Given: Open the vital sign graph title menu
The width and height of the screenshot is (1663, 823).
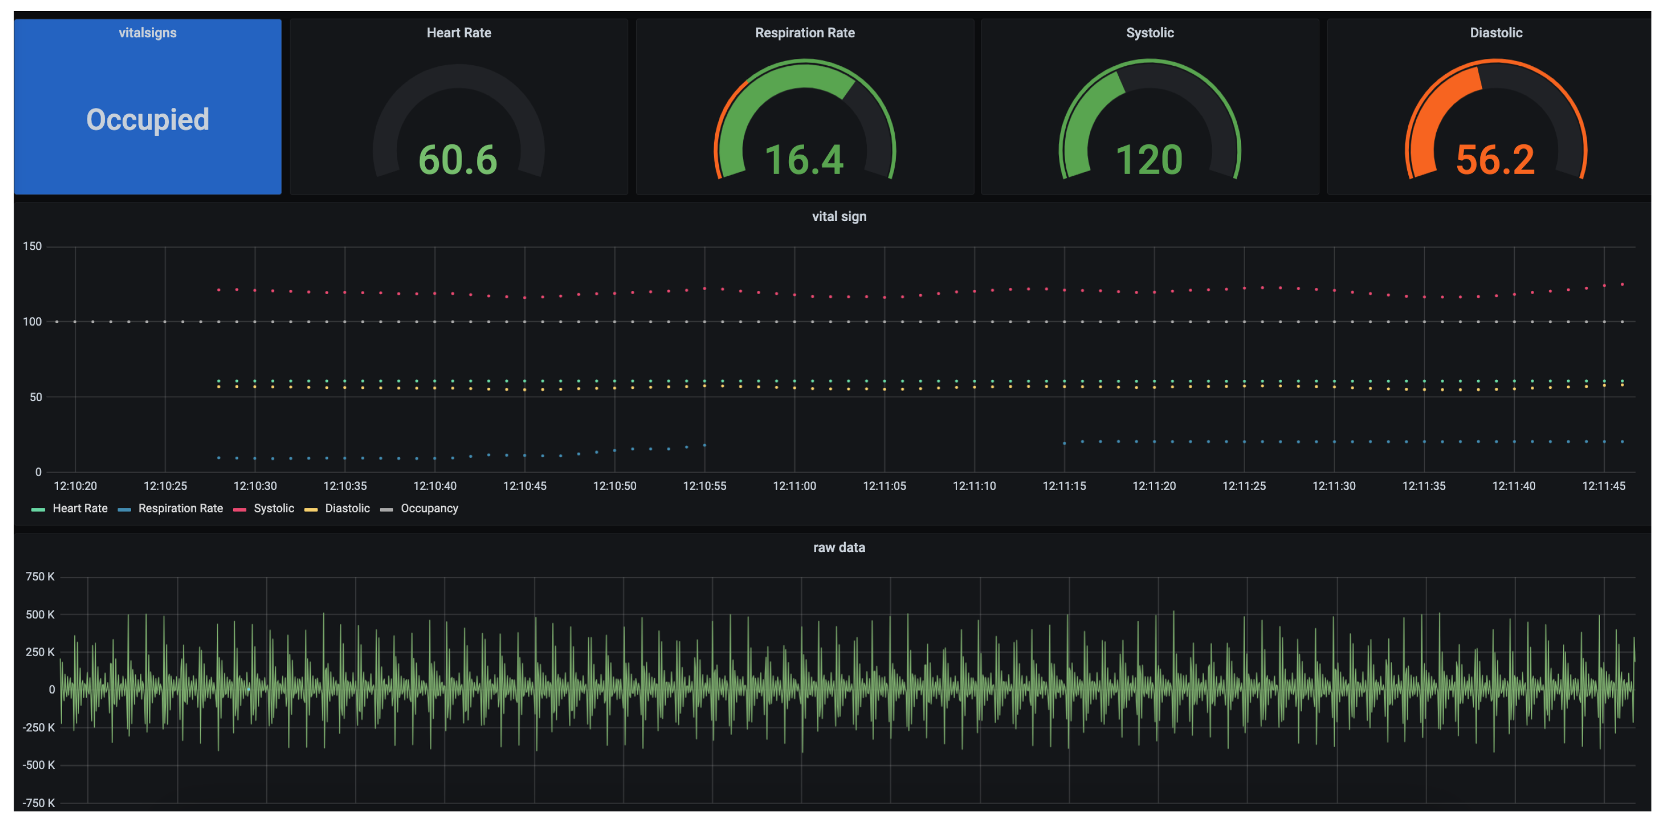Looking at the screenshot, I should [838, 217].
